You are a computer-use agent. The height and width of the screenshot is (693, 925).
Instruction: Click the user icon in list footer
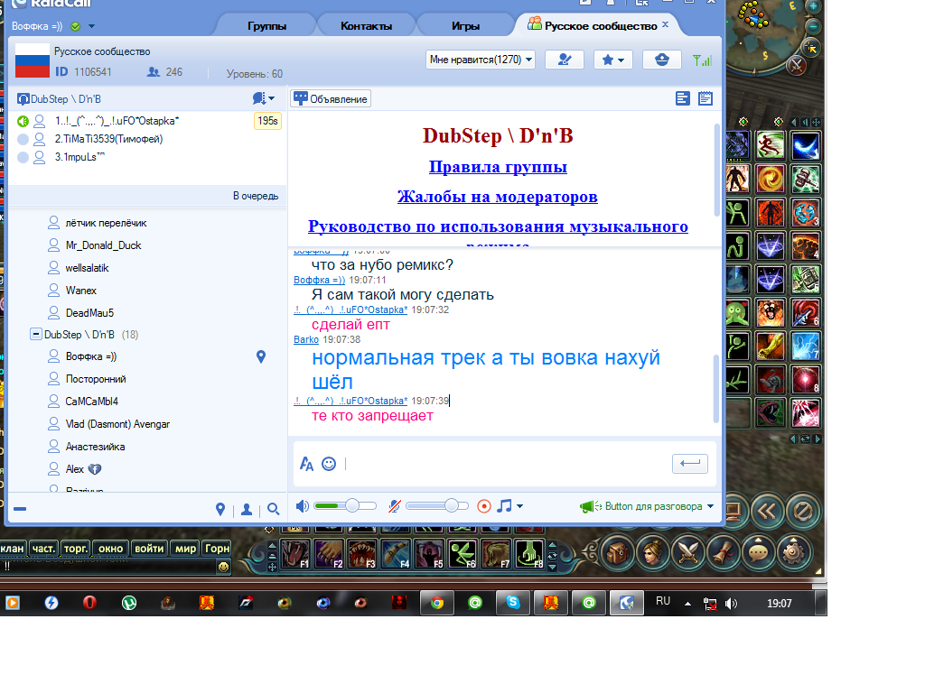[247, 509]
